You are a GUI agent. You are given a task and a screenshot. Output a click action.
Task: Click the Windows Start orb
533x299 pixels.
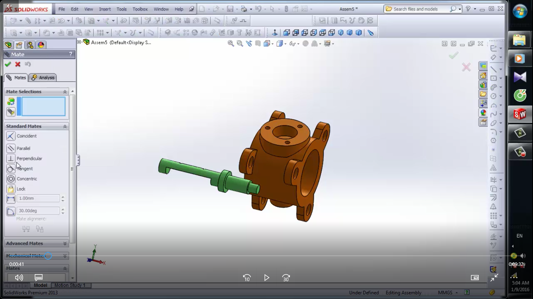tap(520, 12)
